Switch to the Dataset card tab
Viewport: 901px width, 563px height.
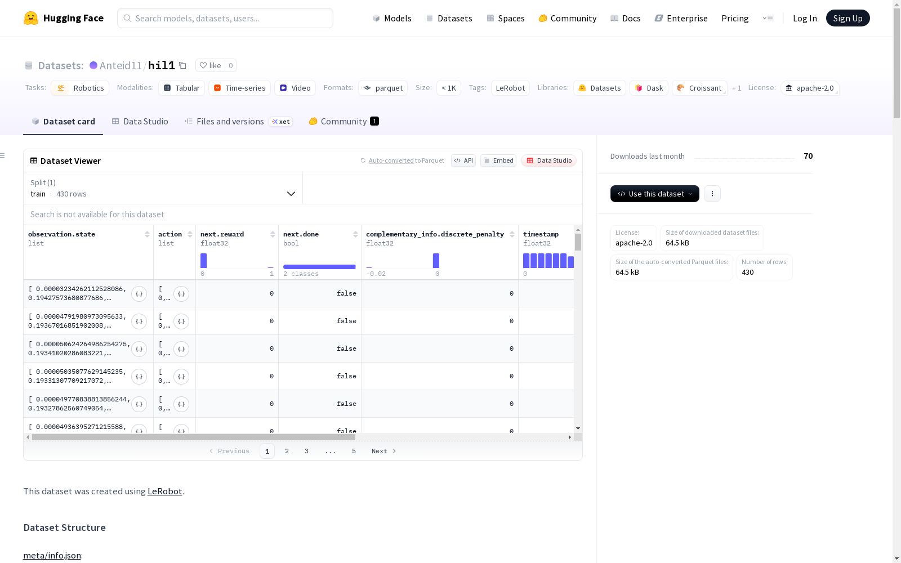pos(63,122)
